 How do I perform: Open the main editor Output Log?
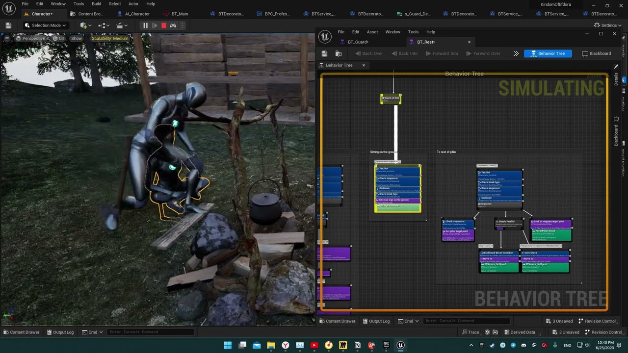[60, 332]
